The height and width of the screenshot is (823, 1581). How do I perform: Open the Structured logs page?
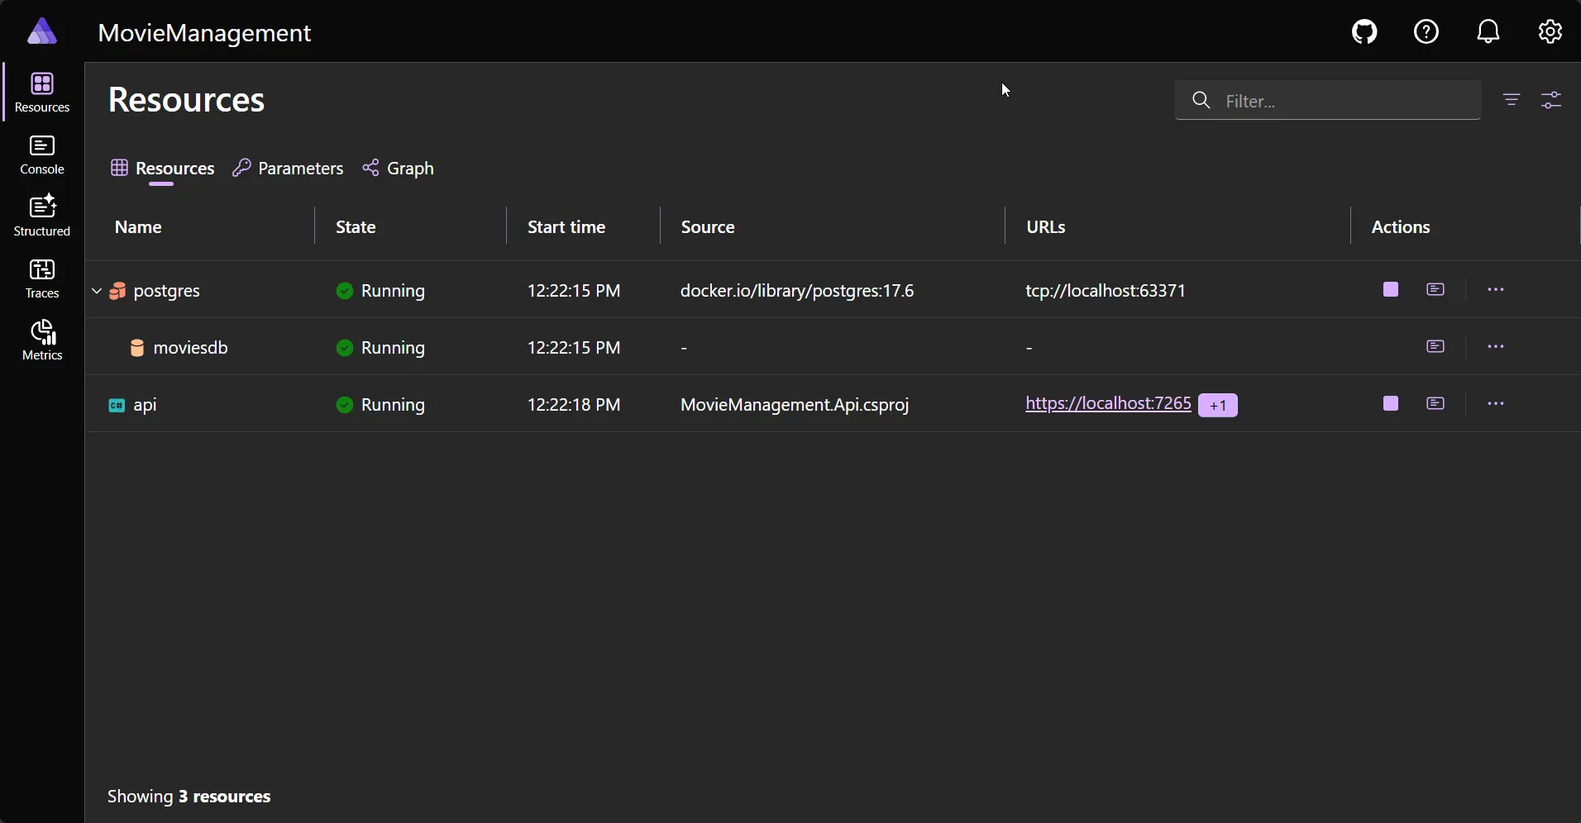point(42,216)
